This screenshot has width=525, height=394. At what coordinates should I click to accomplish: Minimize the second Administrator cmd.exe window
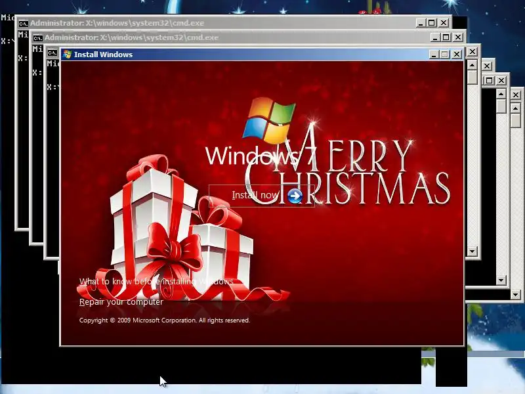(435, 37)
